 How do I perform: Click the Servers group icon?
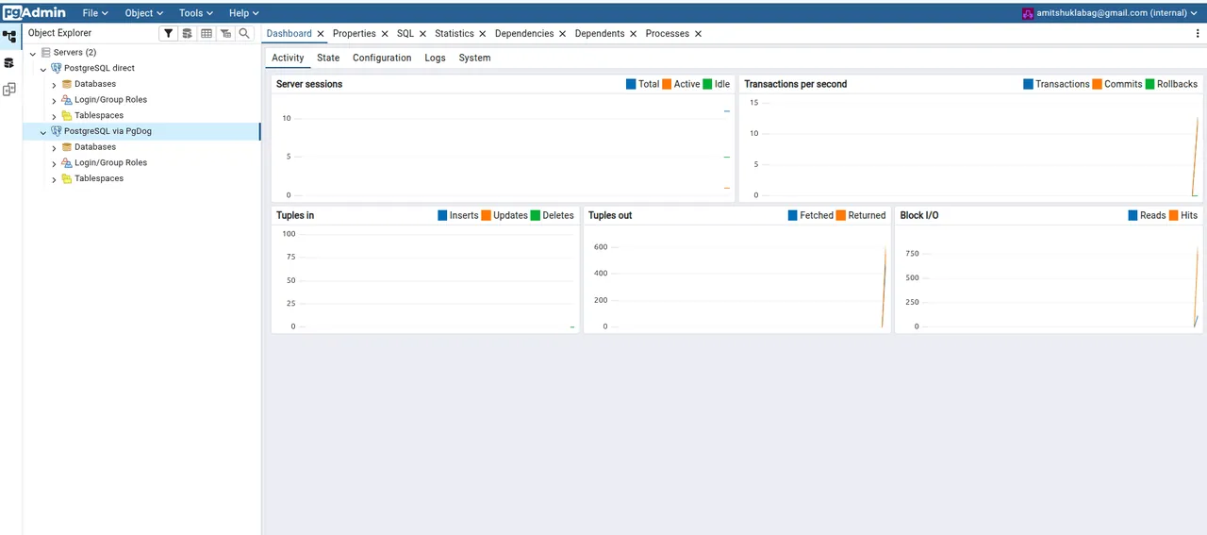pyautogui.click(x=45, y=53)
